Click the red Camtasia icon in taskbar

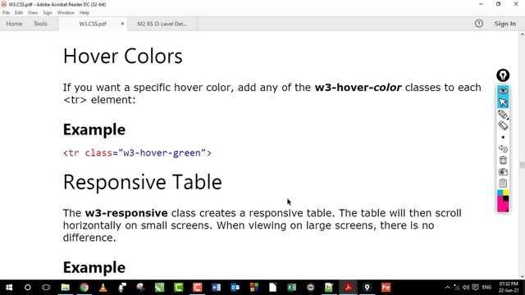pyautogui.click(x=197, y=288)
